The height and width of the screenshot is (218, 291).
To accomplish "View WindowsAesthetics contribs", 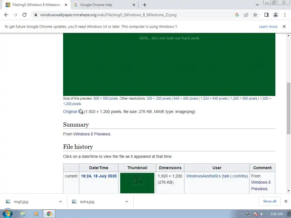I will coord(239,176).
